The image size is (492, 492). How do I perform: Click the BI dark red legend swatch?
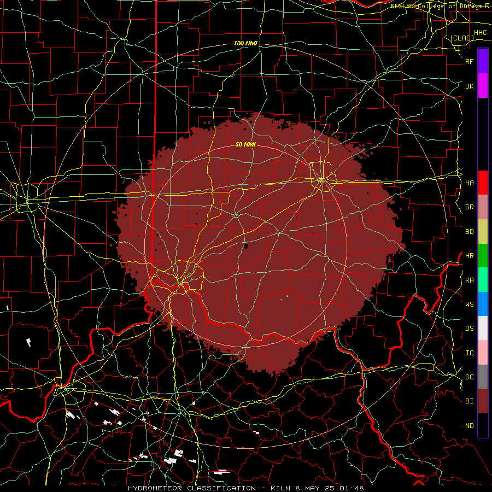[483, 401]
